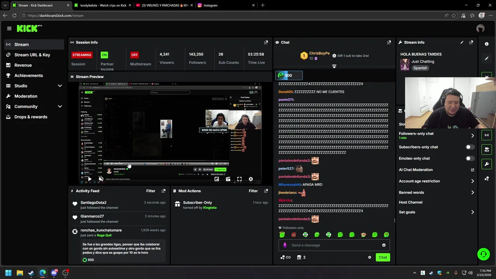Open the shop icon showing 2
This screenshot has height=279, width=496.
click(301, 257)
